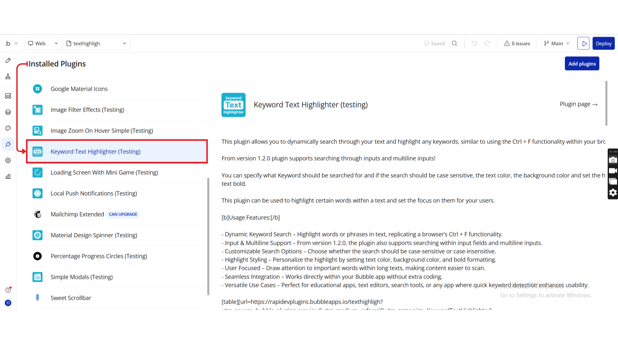Open the Design tab pencil icon
The width and height of the screenshot is (618, 347).
[x=8, y=60]
